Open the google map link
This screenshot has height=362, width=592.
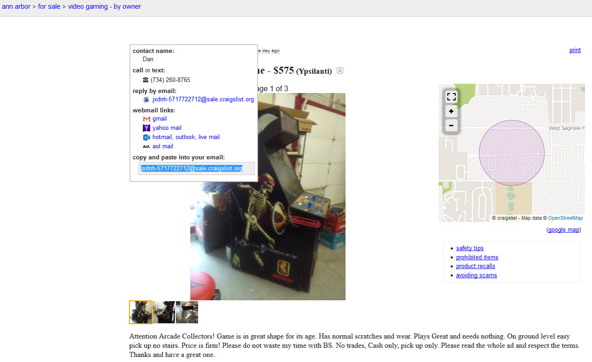[563, 230]
